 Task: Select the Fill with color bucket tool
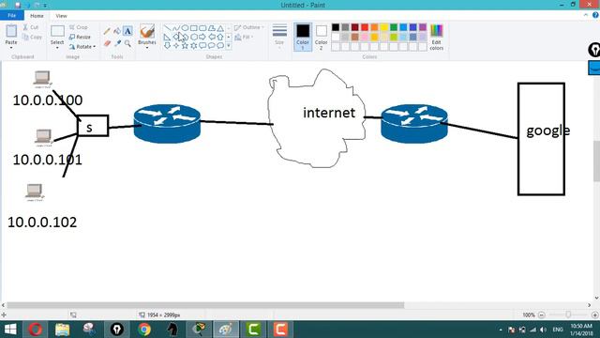point(117,31)
